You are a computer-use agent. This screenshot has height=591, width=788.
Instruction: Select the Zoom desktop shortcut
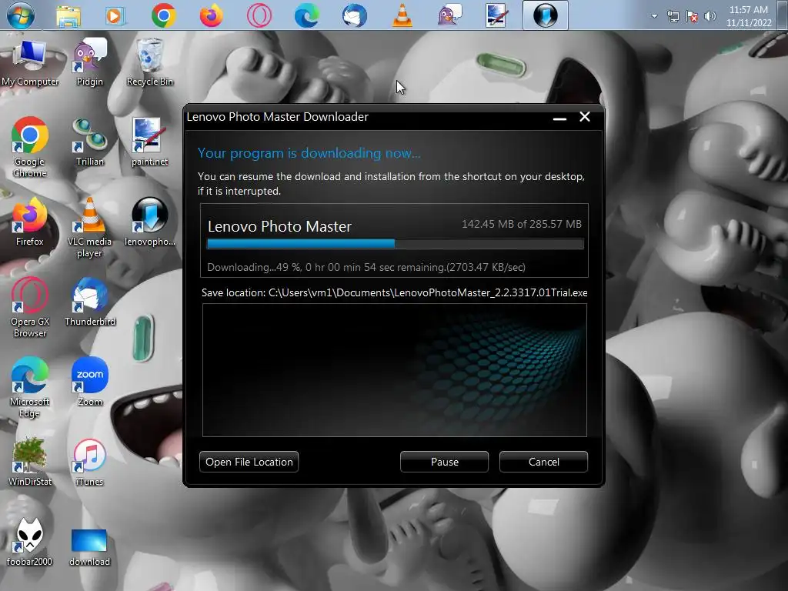[x=90, y=382]
